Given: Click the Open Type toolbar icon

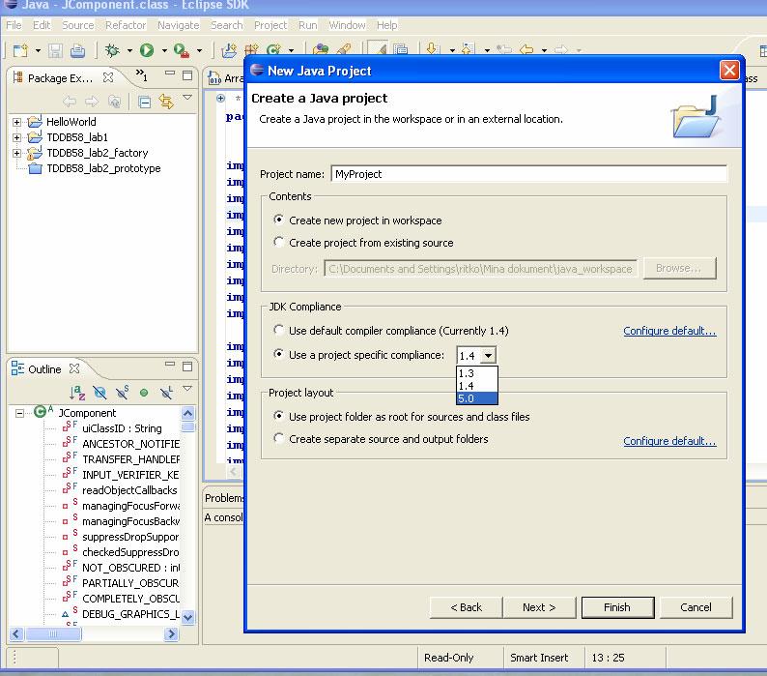Looking at the screenshot, I should click(x=321, y=49).
